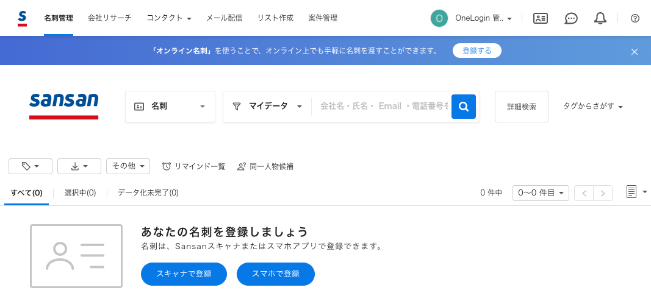Open the business card profile icon

pyautogui.click(x=540, y=18)
